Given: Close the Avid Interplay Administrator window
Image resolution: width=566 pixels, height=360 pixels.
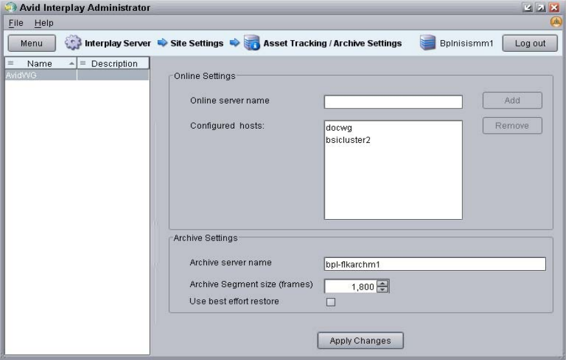Looking at the screenshot, I should click(554, 7).
